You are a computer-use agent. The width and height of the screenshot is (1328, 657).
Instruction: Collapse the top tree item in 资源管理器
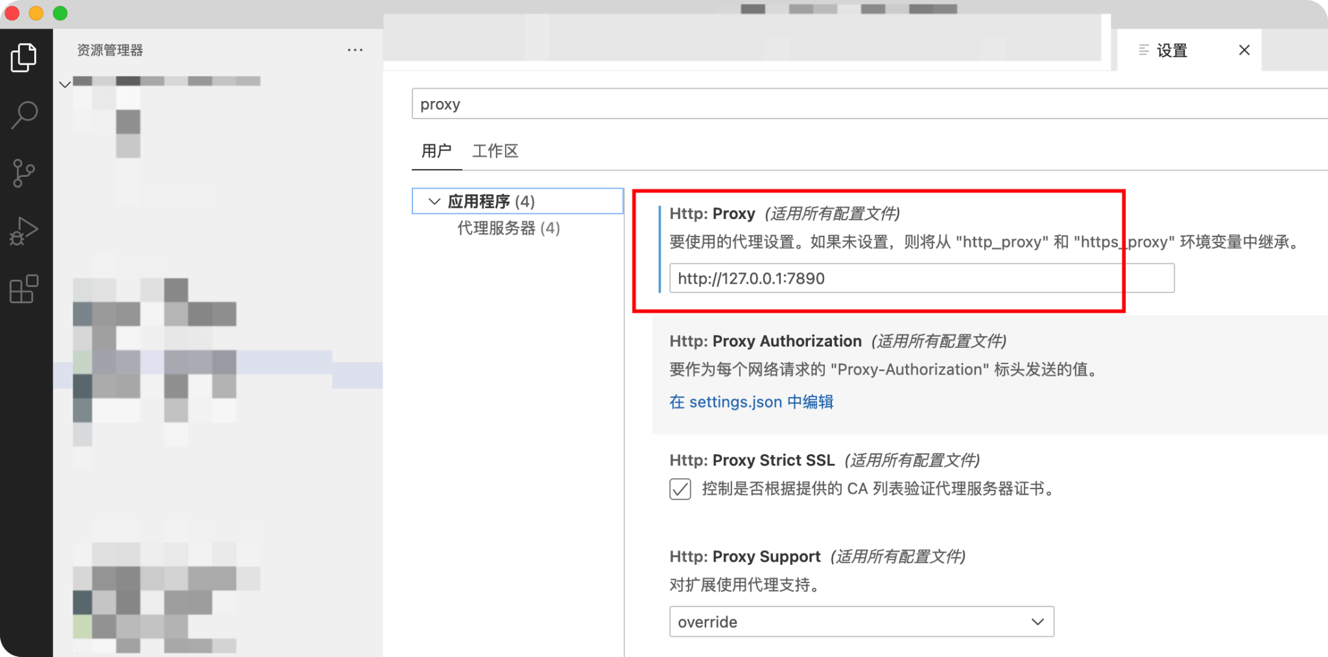coord(64,84)
